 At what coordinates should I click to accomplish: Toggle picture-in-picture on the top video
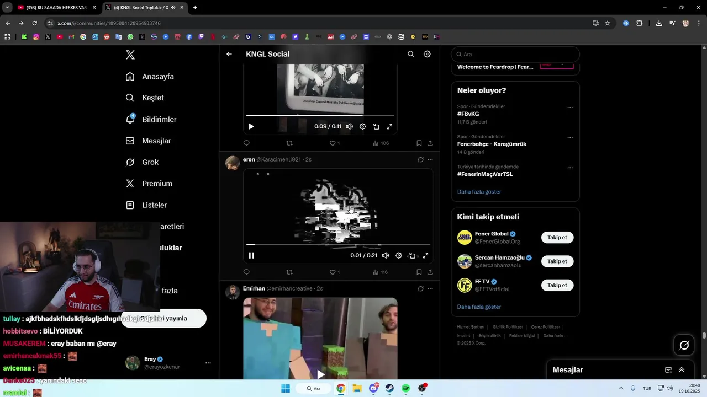[x=376, y=126]
